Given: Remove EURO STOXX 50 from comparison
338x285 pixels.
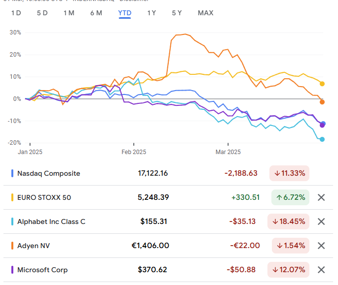Looking at the screenshot, I should click(321, 197).
